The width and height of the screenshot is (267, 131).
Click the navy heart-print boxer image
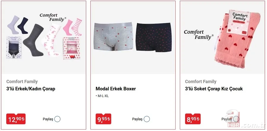pyautogui.click(x=154, y=37)
